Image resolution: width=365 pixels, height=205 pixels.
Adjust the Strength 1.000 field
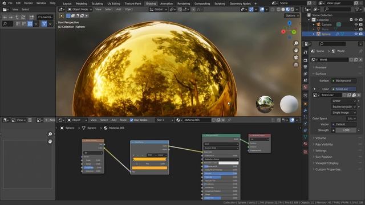coord(346,130)
